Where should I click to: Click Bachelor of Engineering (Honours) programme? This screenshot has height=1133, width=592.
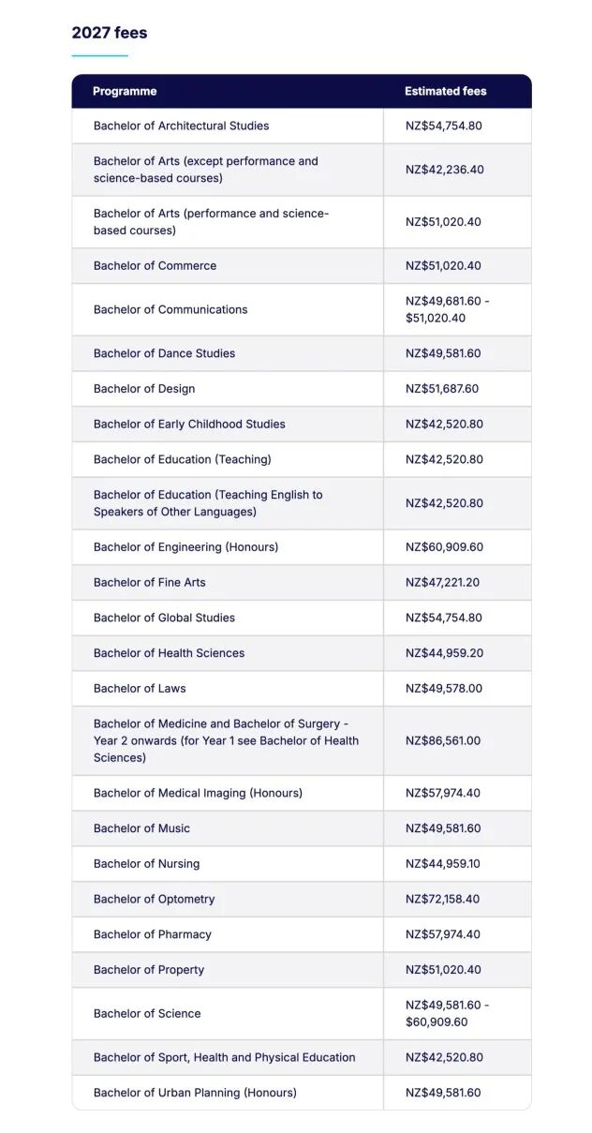click(x=185, y=547)
